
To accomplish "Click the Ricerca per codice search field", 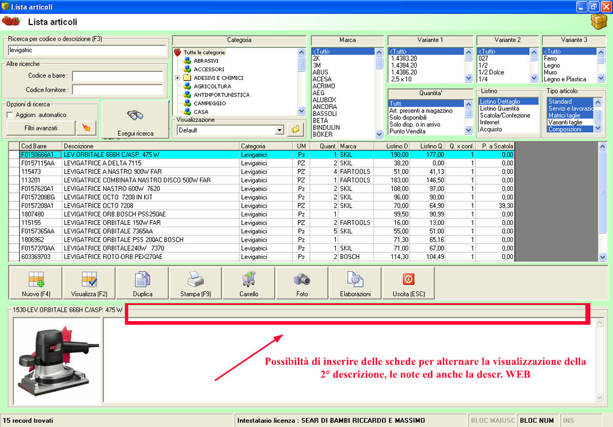I will 87,50.
